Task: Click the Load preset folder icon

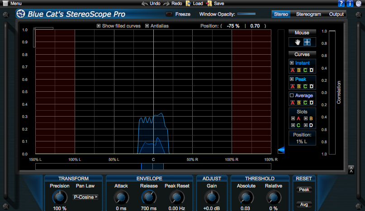Action: point(188,4)
